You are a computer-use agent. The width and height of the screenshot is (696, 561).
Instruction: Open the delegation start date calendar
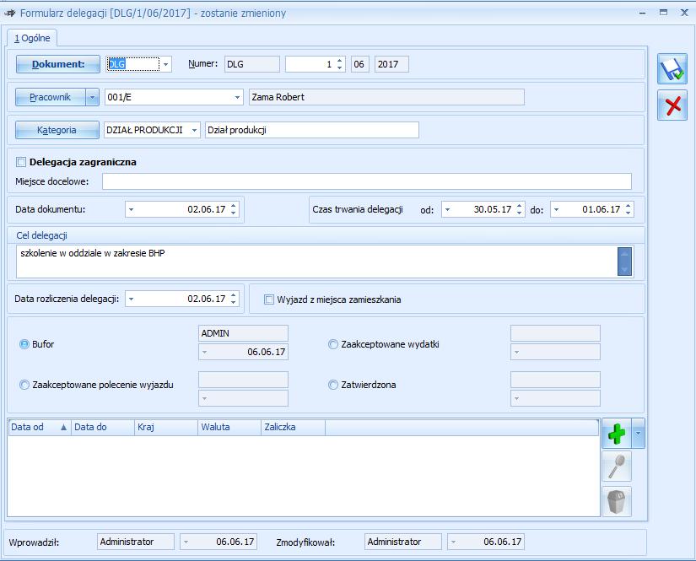point(448,209)
